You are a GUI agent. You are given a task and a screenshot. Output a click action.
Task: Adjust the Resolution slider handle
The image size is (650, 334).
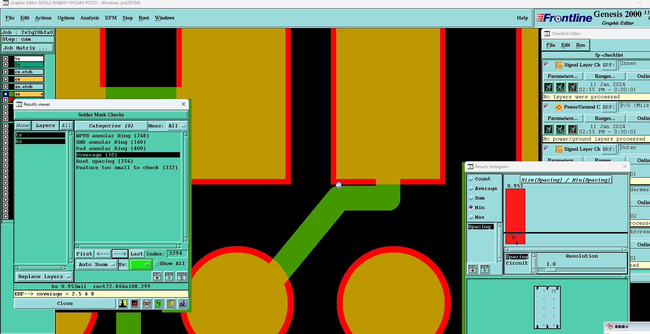tap(550, 270)
